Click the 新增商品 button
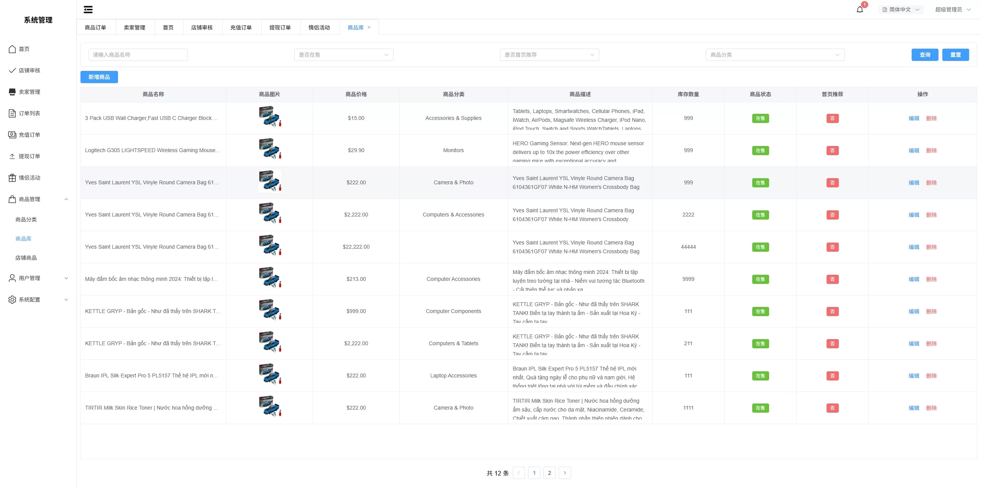This screenshot has height=487, width=981. 99,77
